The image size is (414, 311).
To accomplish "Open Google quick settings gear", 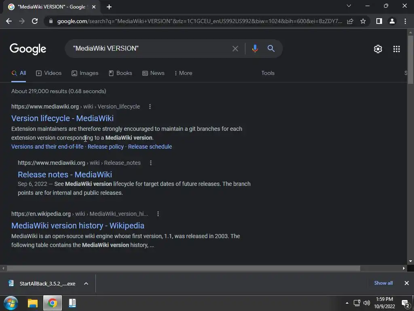I will coord(378,49).
